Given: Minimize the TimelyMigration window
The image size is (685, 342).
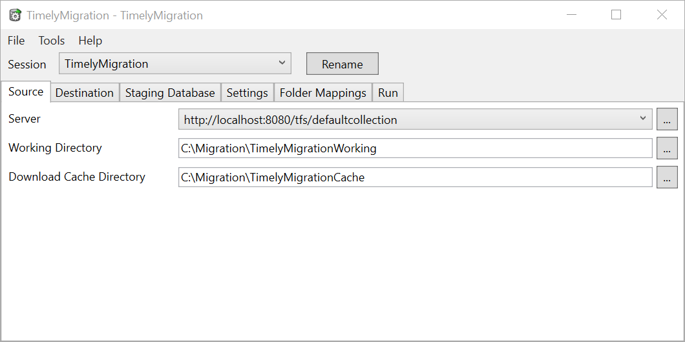Looking at the screenshot, I should point(571,15).
